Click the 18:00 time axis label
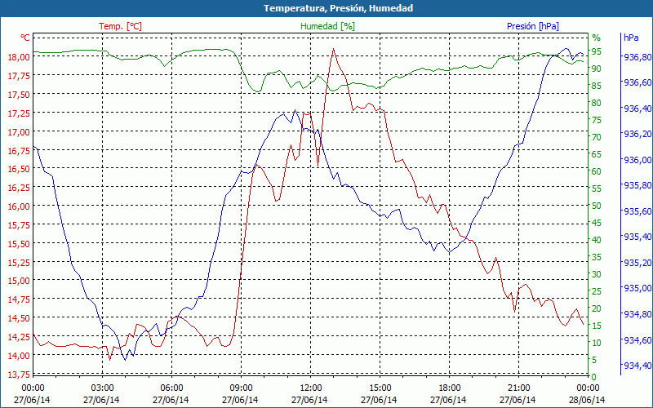 tap(450, 388)
